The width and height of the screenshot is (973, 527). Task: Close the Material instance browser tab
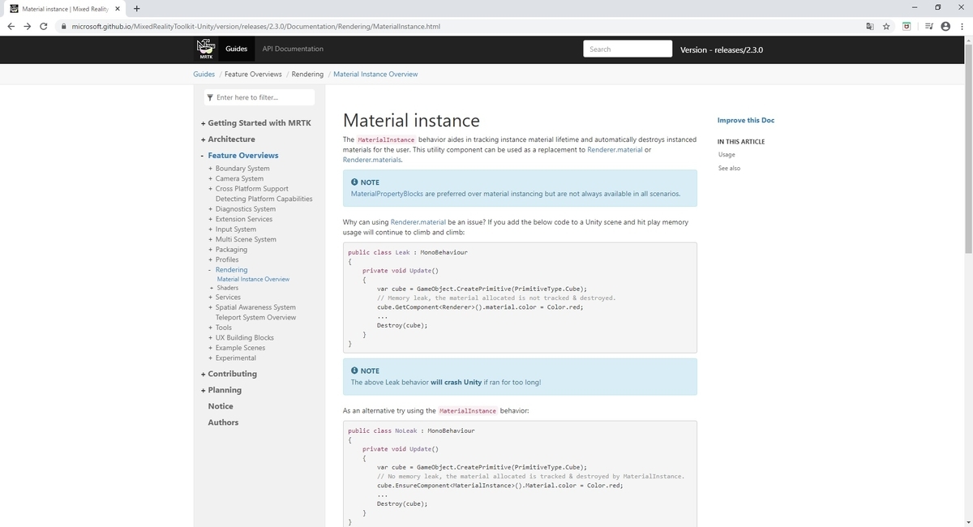tap(117, 9)
